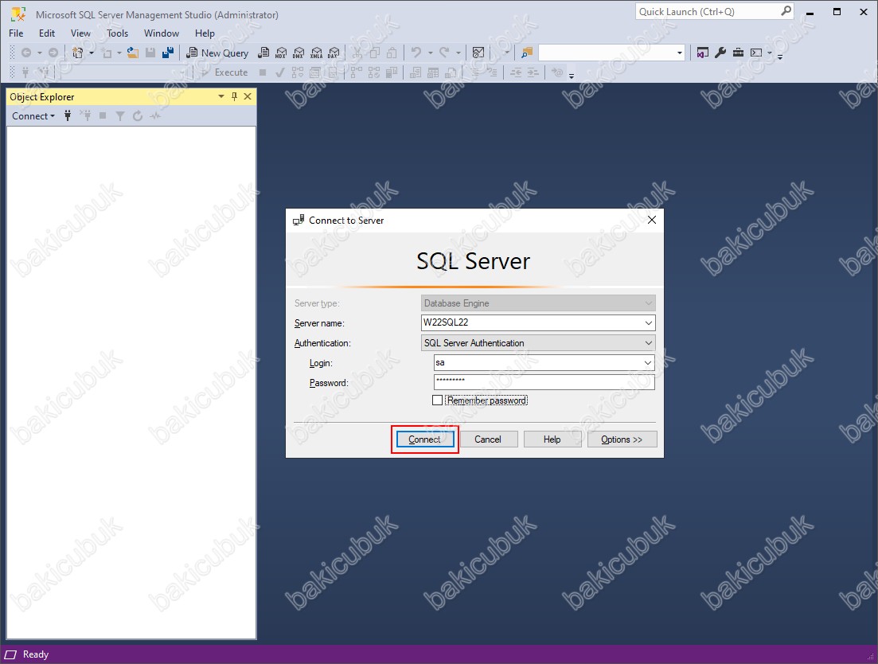Click the Find in Files icon

pyautogui.click(x=526, y=53)
